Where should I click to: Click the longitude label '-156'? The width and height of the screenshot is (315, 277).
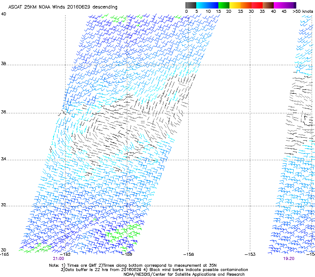pyautogui.click(x=189, y=254)
